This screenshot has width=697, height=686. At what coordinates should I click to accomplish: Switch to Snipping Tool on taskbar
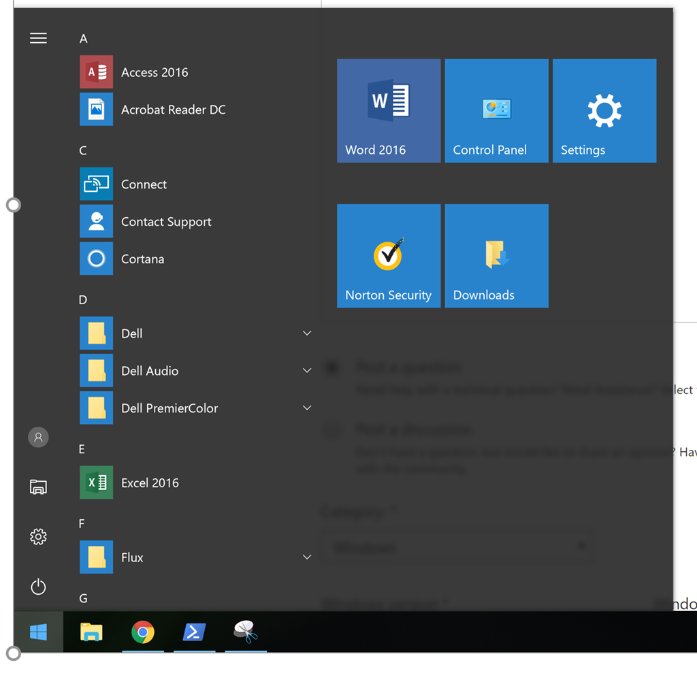(246, 632)
